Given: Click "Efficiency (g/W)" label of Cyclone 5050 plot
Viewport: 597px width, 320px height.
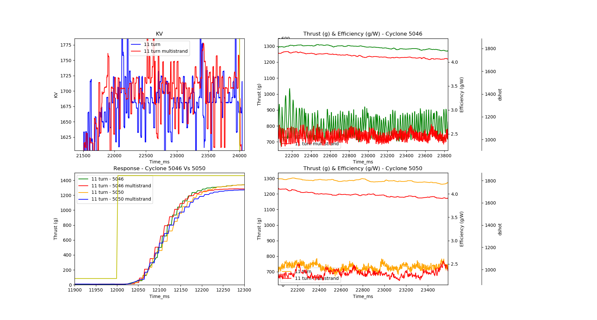Looking at the screenshot, I should coord(462,229).
